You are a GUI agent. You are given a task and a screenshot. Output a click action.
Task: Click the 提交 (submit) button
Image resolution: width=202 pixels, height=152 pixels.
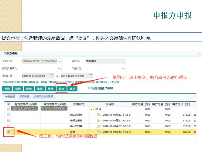point(61,89)
